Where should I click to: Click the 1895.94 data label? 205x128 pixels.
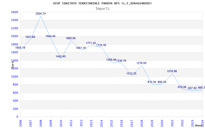tap(71, 38)
